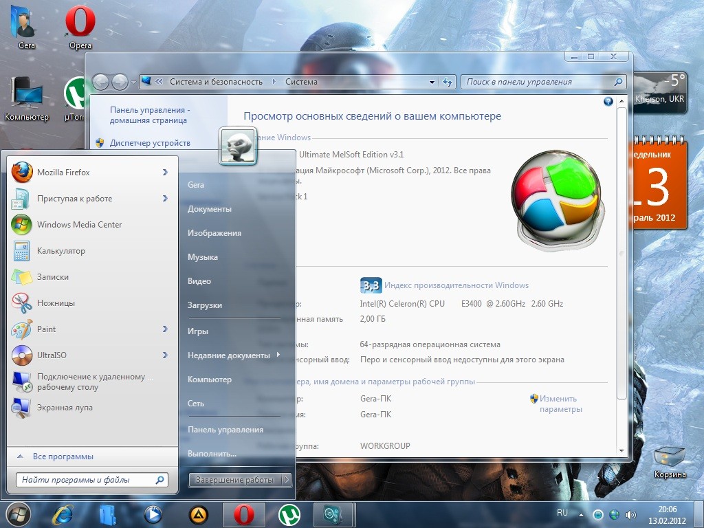Click the Найти программы и файлы search box
Screen dimensions: 704x528
click(92, 480)
